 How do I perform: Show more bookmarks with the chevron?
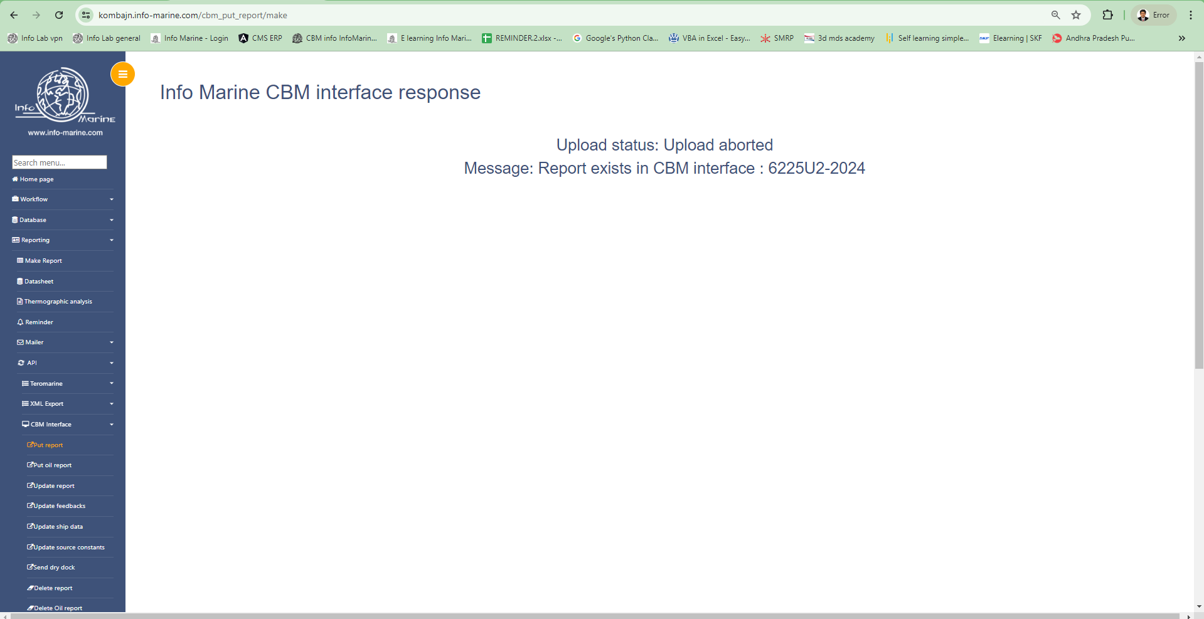tap(1181, 38)
